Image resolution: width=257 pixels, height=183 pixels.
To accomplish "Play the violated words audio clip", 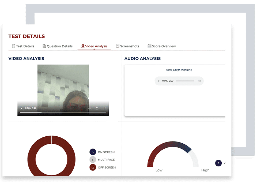I will [x=159, y=81].
